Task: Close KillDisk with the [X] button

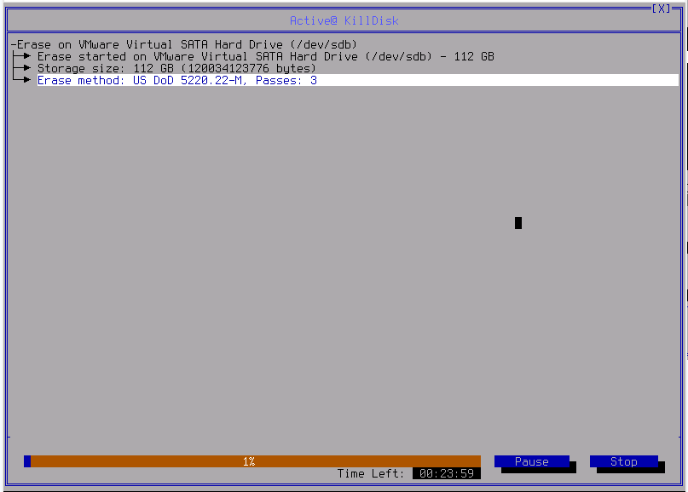Action: 662,9
